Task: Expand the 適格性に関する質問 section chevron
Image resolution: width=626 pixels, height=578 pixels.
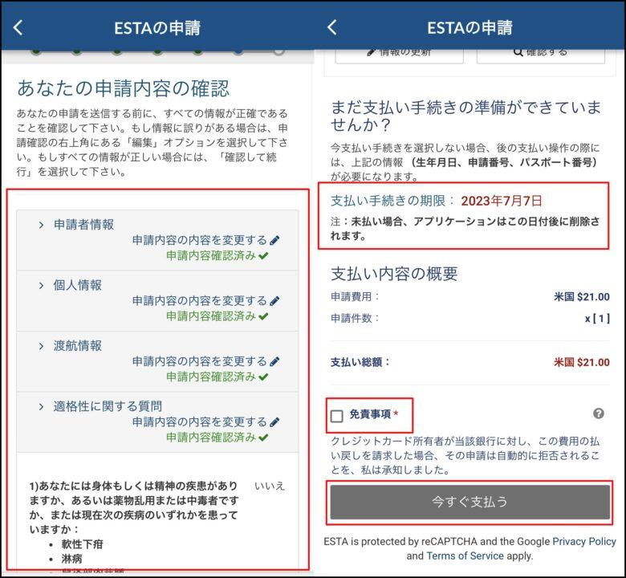Action: click(41, 406)
